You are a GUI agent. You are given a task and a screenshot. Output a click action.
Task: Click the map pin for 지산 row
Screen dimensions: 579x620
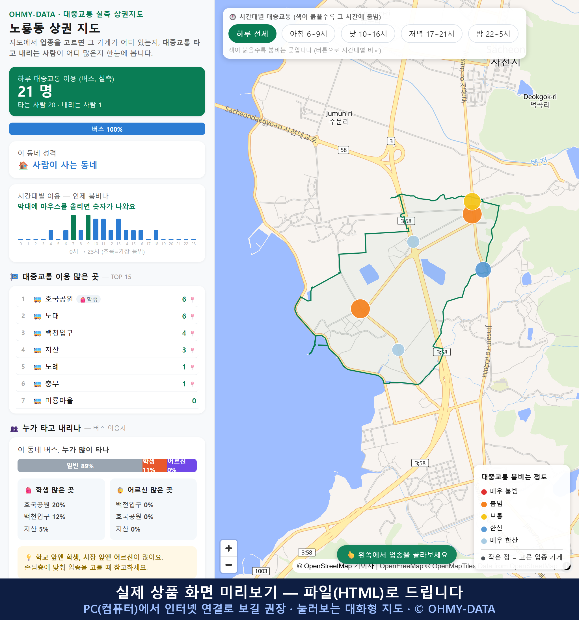click(x=192, y=350)
